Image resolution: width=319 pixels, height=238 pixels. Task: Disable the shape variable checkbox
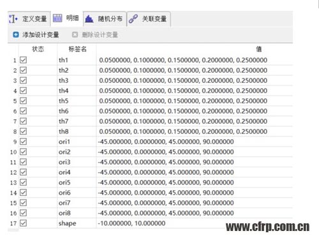(x=23, y=223)
